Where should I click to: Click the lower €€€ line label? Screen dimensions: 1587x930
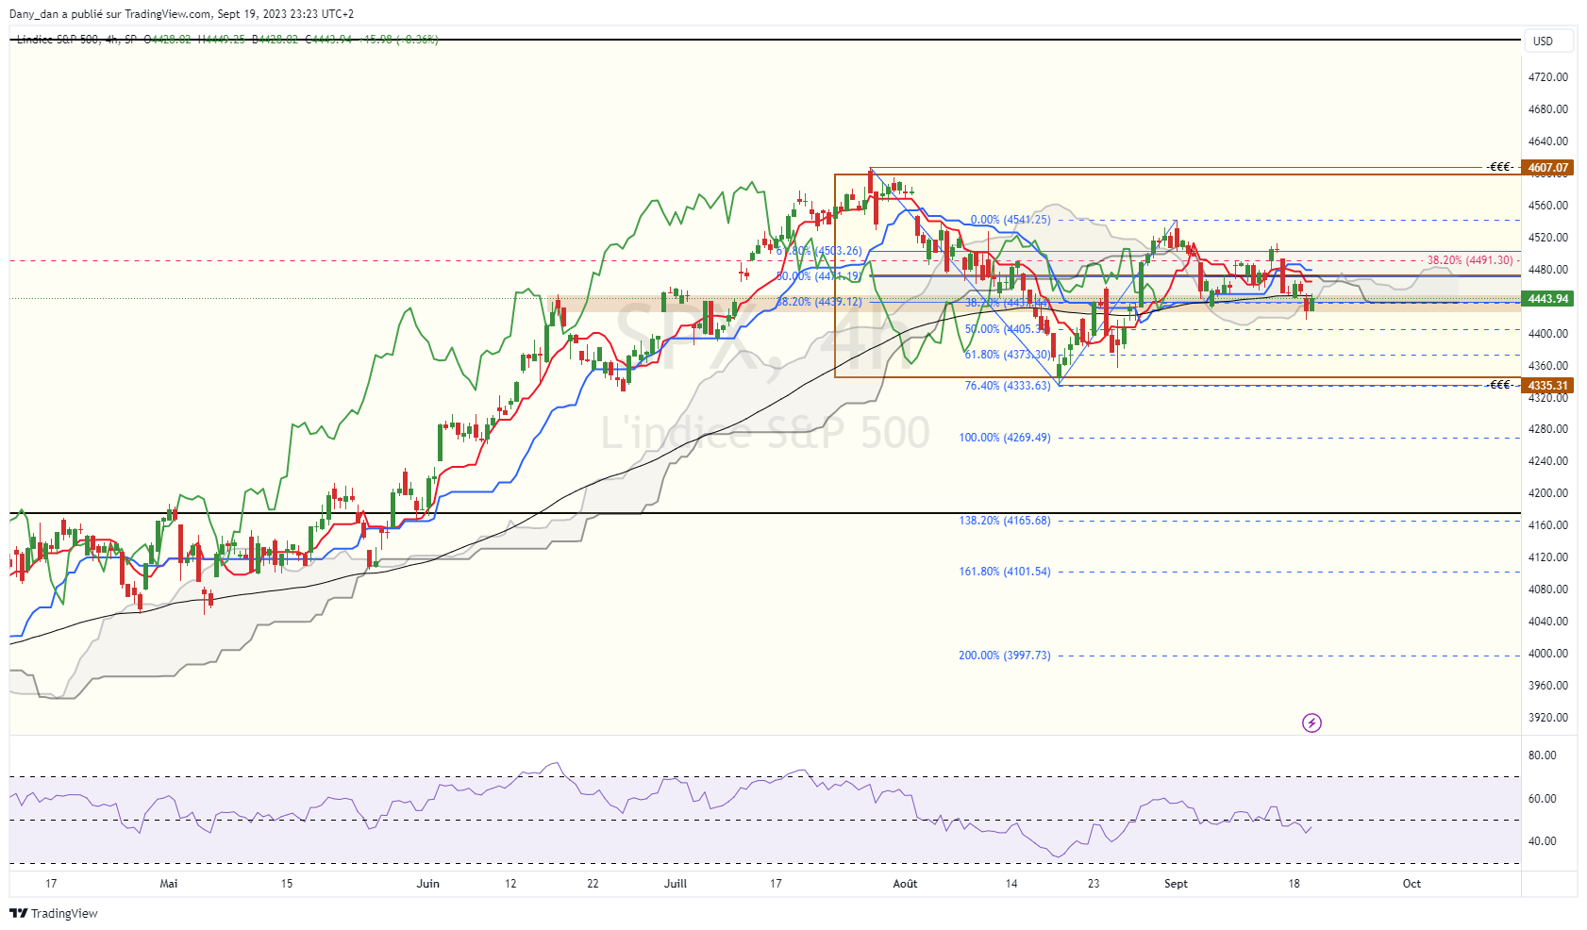[x=1500, y=385]
